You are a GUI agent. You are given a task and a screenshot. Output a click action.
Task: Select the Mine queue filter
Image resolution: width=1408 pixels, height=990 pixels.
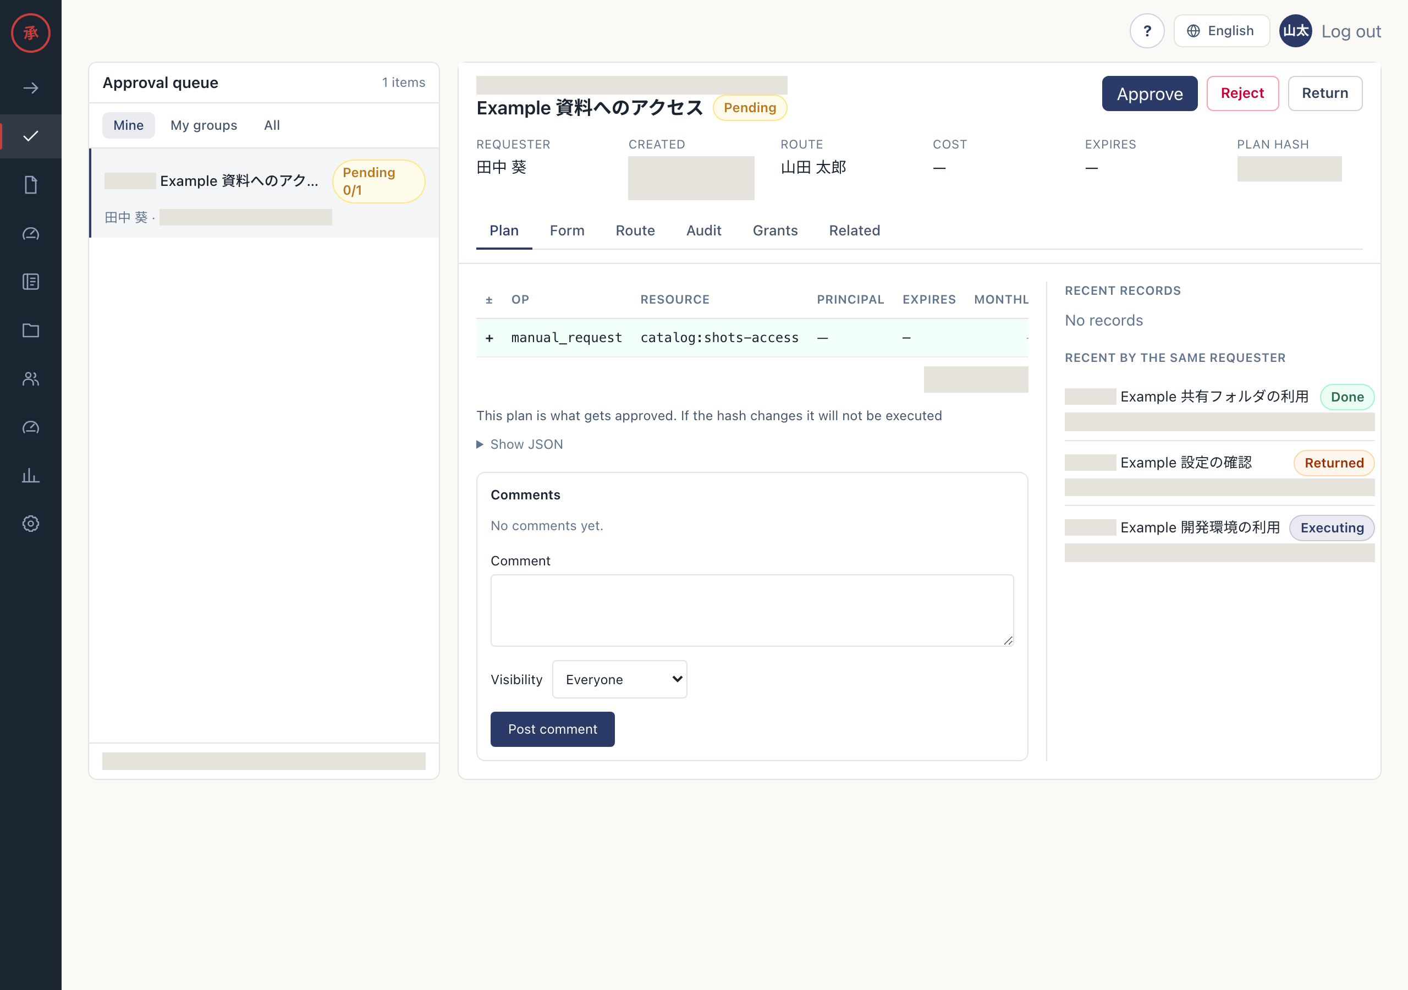click(x=128, y=125)
